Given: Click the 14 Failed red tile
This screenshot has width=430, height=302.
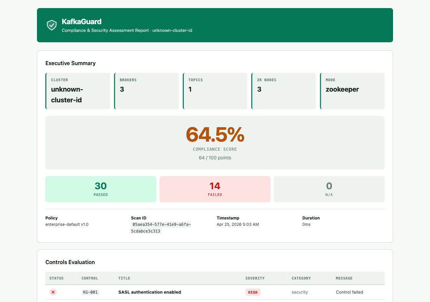Looking at the screenshot, I should (x=215, y=189).
